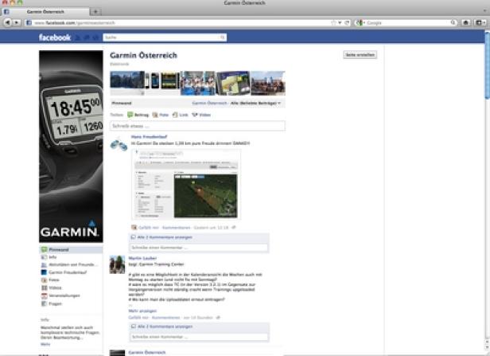This screenshot has width=490, height=356.
Task: Open the Facebook notifications globe icon
Action: click(x=95, y=37)
